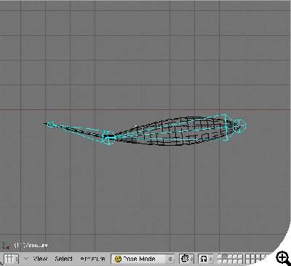Open the Pose Mode dropdown

pyautogui.click(x=143, y=259)
